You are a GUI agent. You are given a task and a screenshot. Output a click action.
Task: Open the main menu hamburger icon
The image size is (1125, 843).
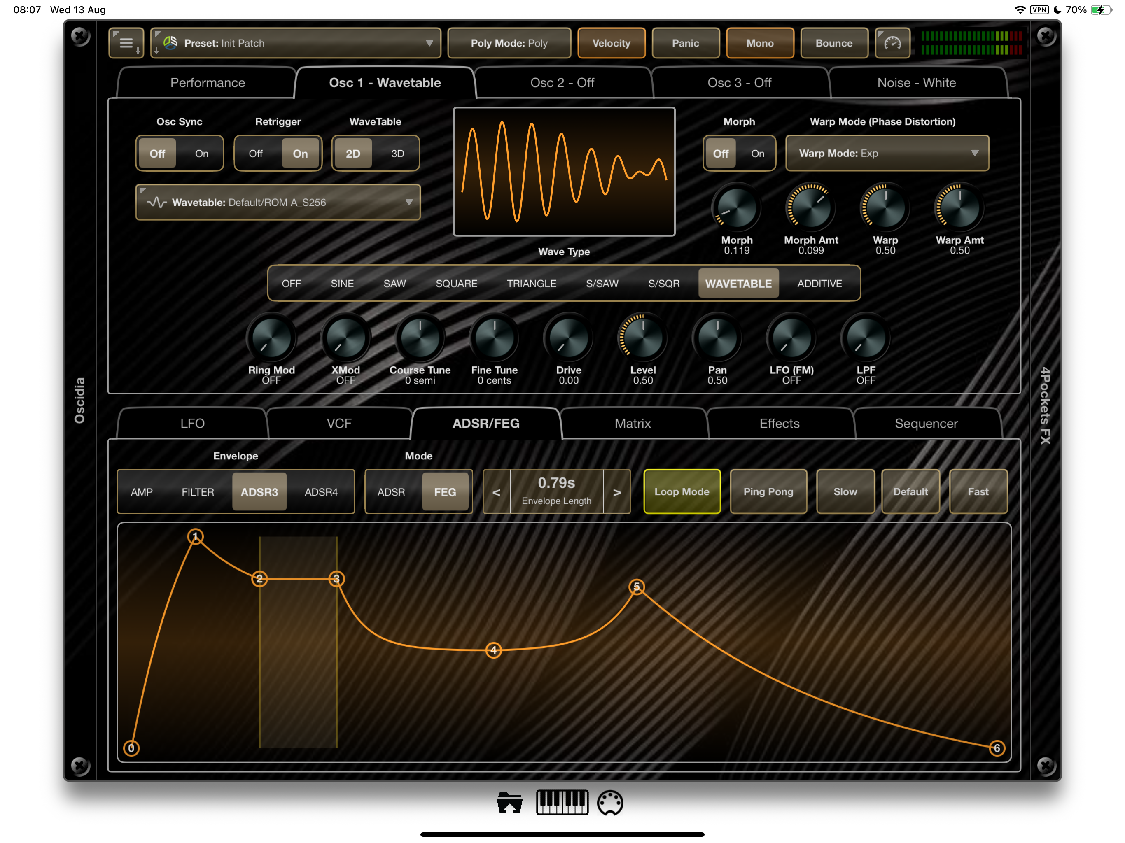coord(126,43)
